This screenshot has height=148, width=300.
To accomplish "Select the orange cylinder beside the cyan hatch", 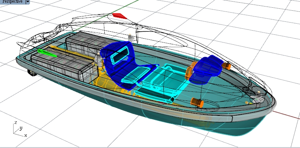I will (x=197, y=102).
